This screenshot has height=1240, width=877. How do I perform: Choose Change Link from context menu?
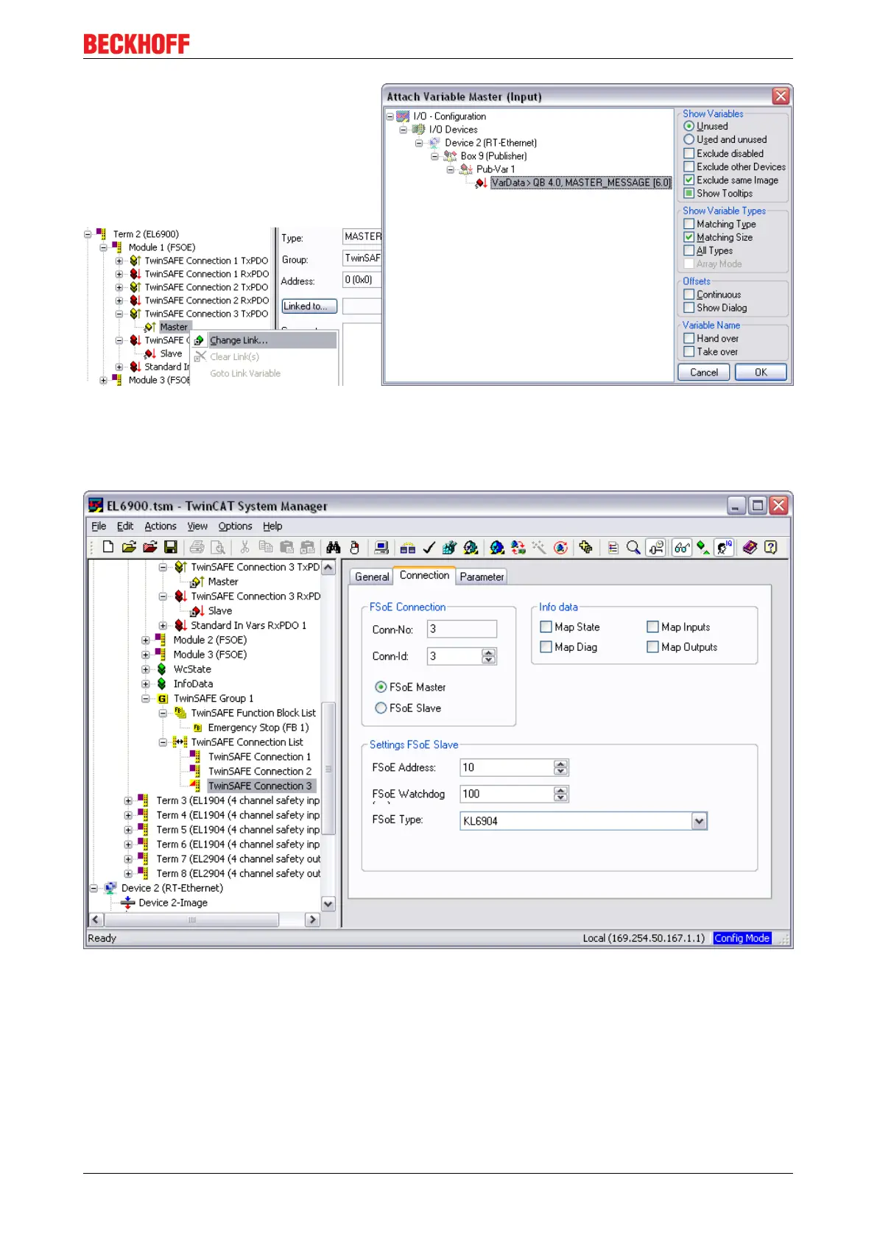click(x=264, y=340)
